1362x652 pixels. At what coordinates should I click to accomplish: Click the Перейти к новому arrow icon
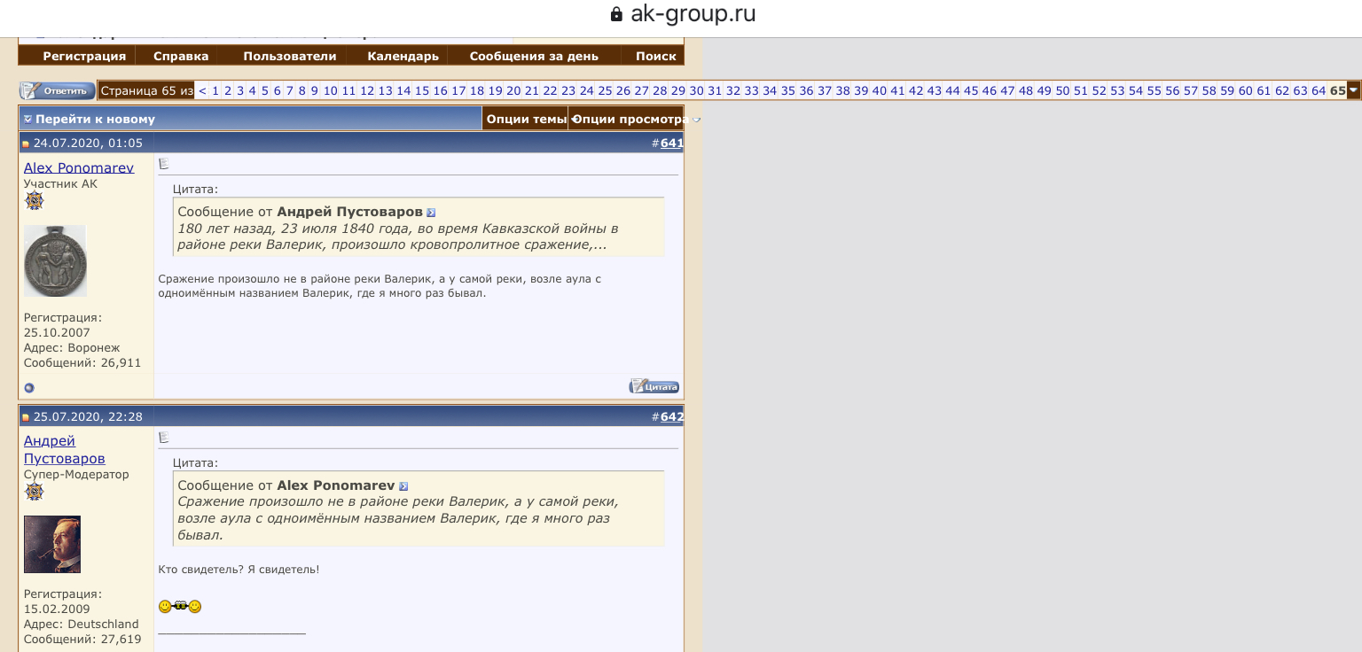click(x=27, y=120)
